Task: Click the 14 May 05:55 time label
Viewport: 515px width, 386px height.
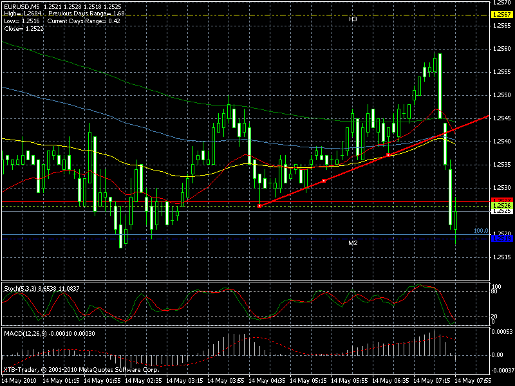Action: pos(350,381)
